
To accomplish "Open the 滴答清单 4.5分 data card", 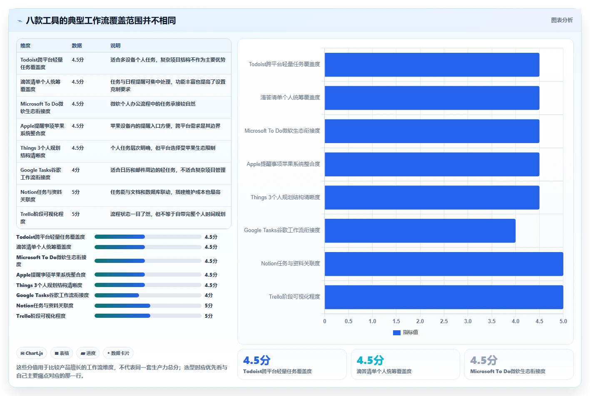I will click(405, 364).
